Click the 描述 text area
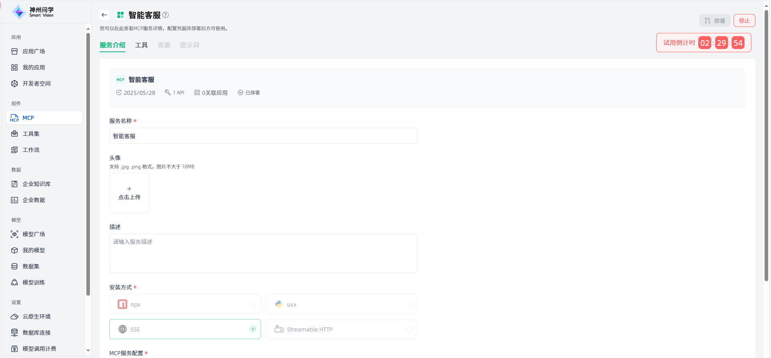Image resolution: width=771 pixels, height=358 pixels. (x=263, y=253)
